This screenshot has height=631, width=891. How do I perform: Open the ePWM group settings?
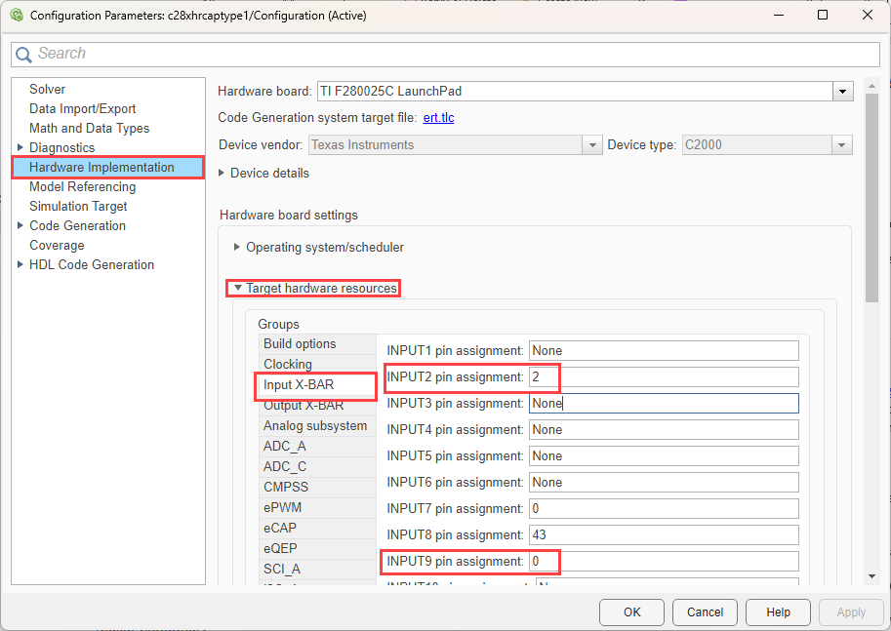coord(281,507)
